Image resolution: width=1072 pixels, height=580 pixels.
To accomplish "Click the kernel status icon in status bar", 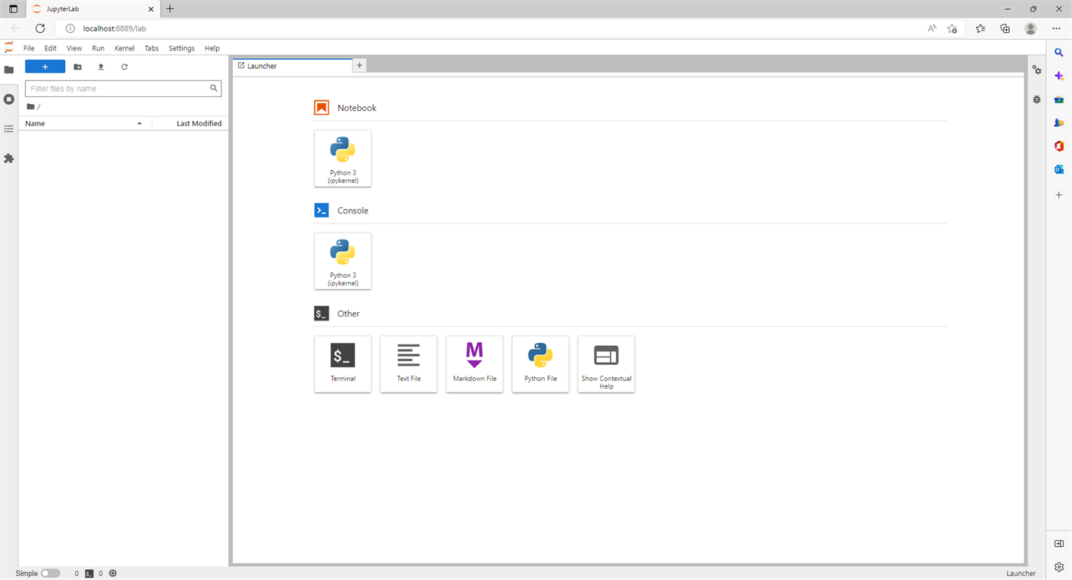I will coord(113,573).
